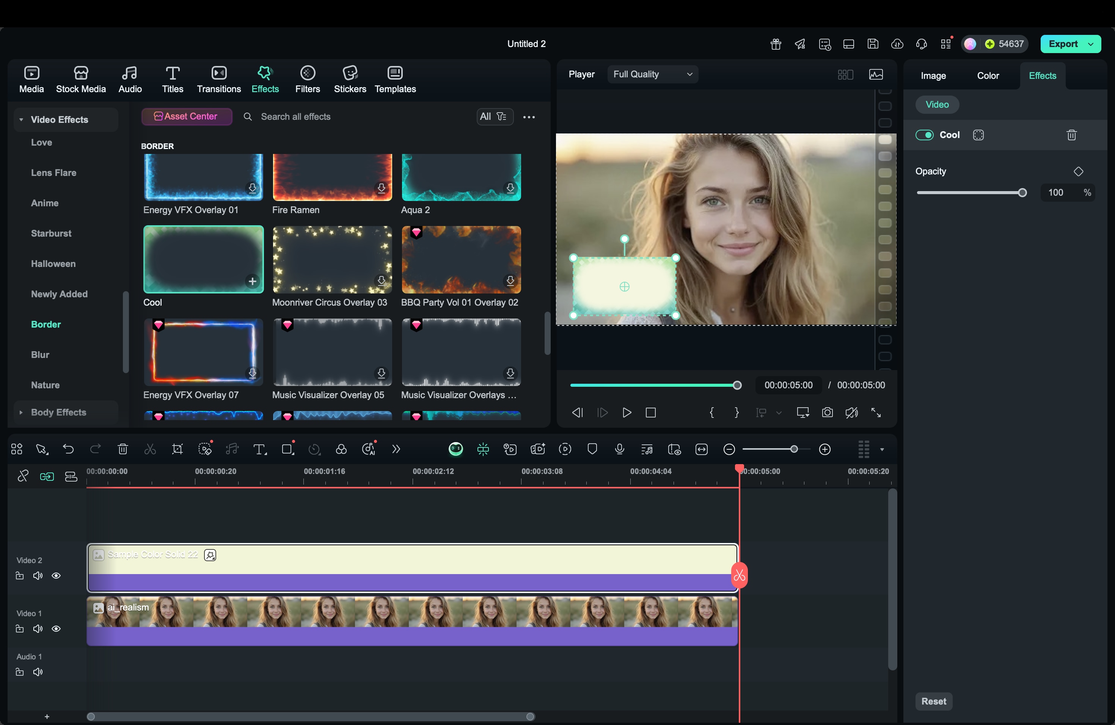Image resolution: width=1115 pixels, height=725 pixels.
Task: Take a snapshot with the camera icon
Action: [828, 413]
